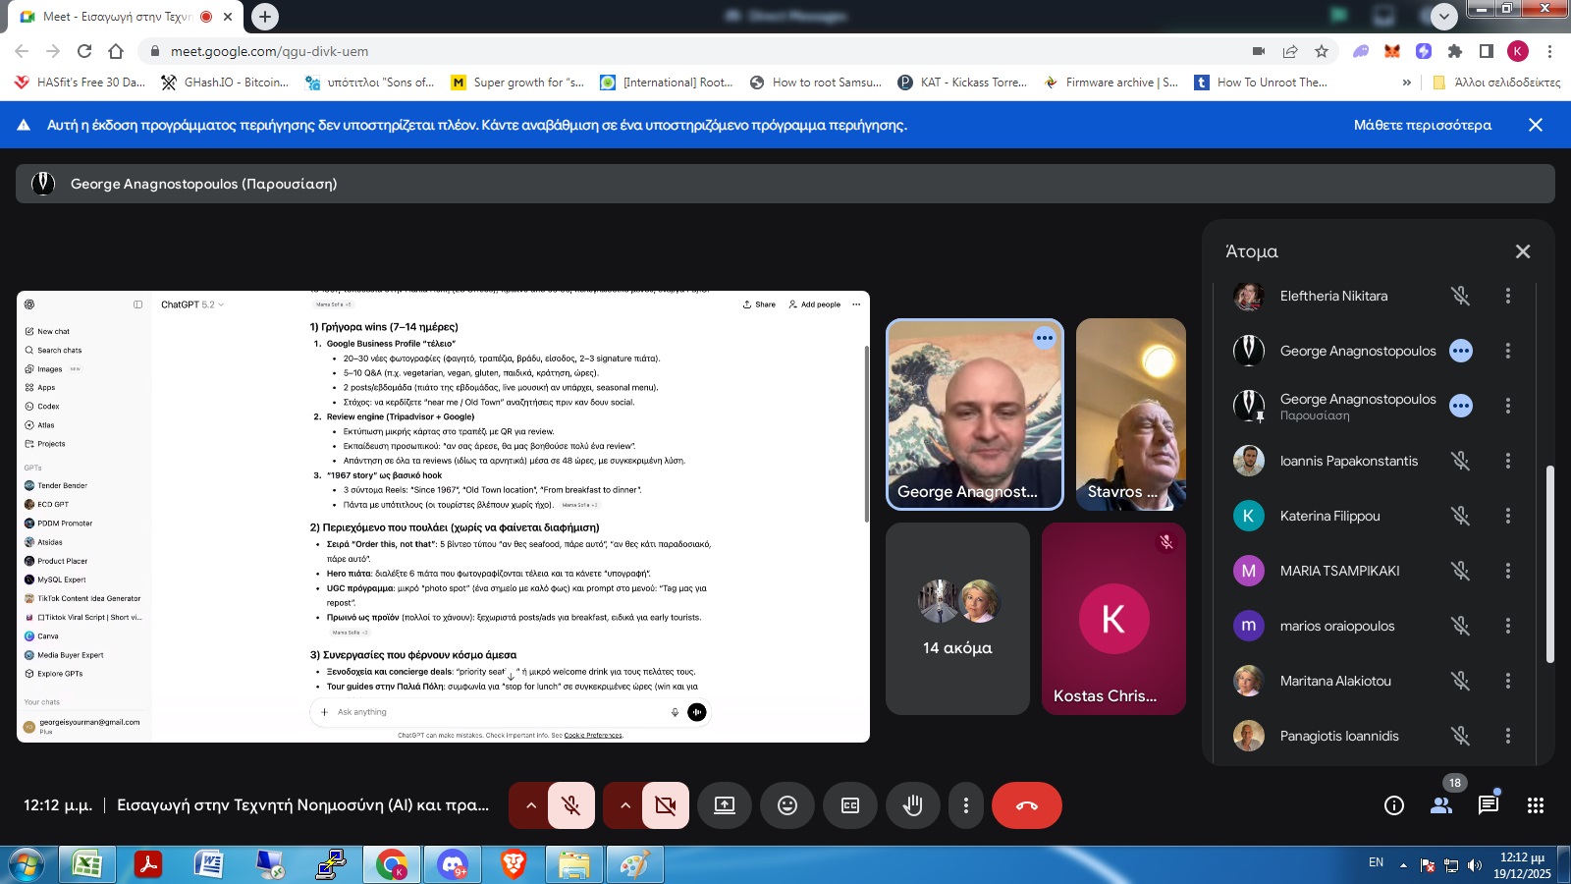Image resolution: width=1571 pixels, height=884 pixels.
Task: Open the emoji reactions button
Action: tap(787, 805)
